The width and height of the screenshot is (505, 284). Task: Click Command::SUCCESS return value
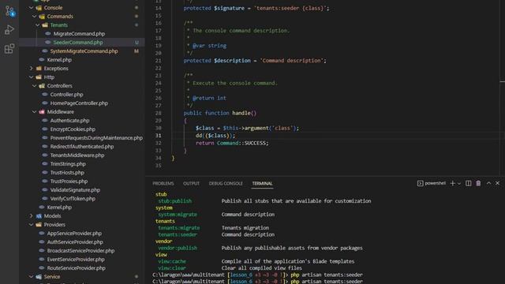242,143
